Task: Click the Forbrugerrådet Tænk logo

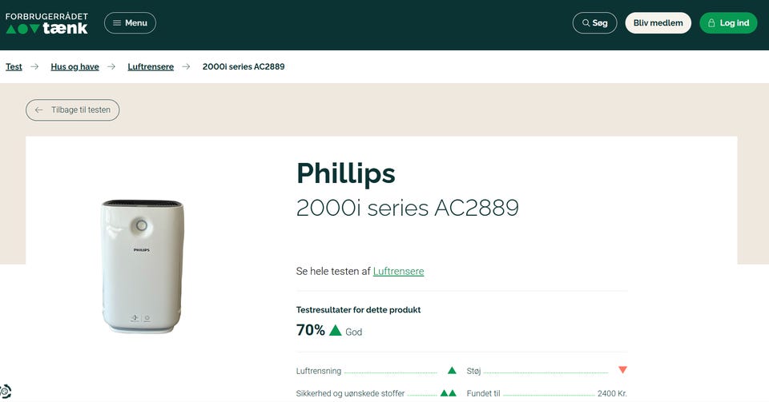Action: [x=46, y=23]
